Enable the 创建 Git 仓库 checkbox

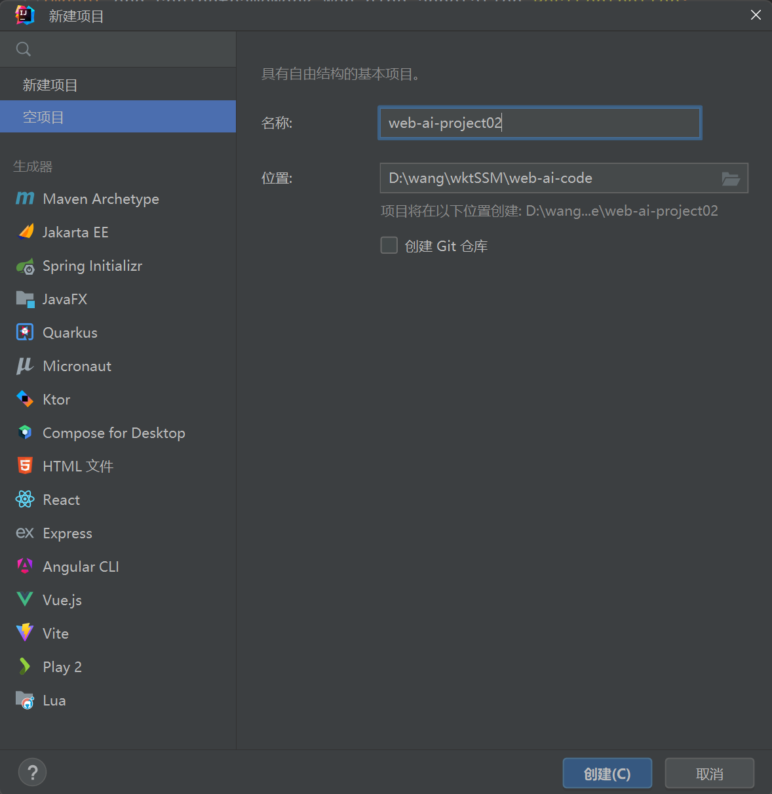pyautogui.click(x=389, y=246)
